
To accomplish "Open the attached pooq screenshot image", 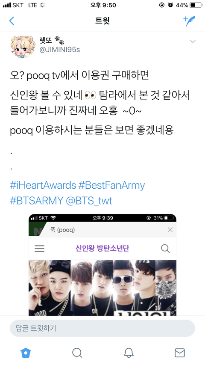I will point(102,265).
